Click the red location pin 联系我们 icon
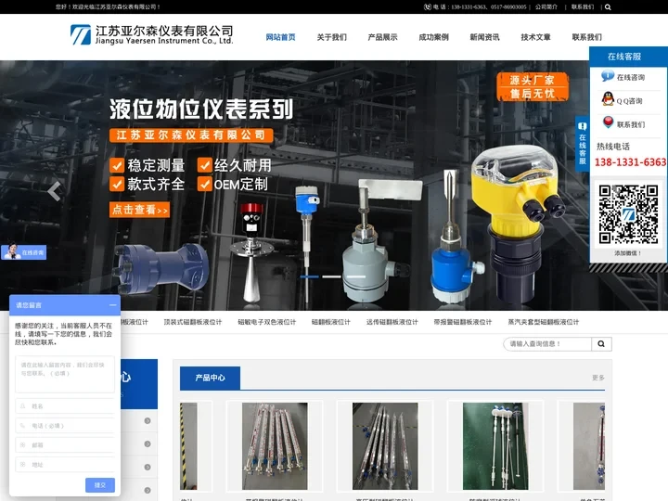The image size is (668, 501). tap(608, 122)
